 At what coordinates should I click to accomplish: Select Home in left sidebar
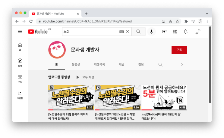[20, 47]
